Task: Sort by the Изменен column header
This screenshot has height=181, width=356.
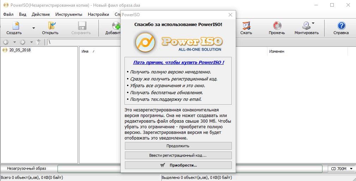Action: point(277,52)
